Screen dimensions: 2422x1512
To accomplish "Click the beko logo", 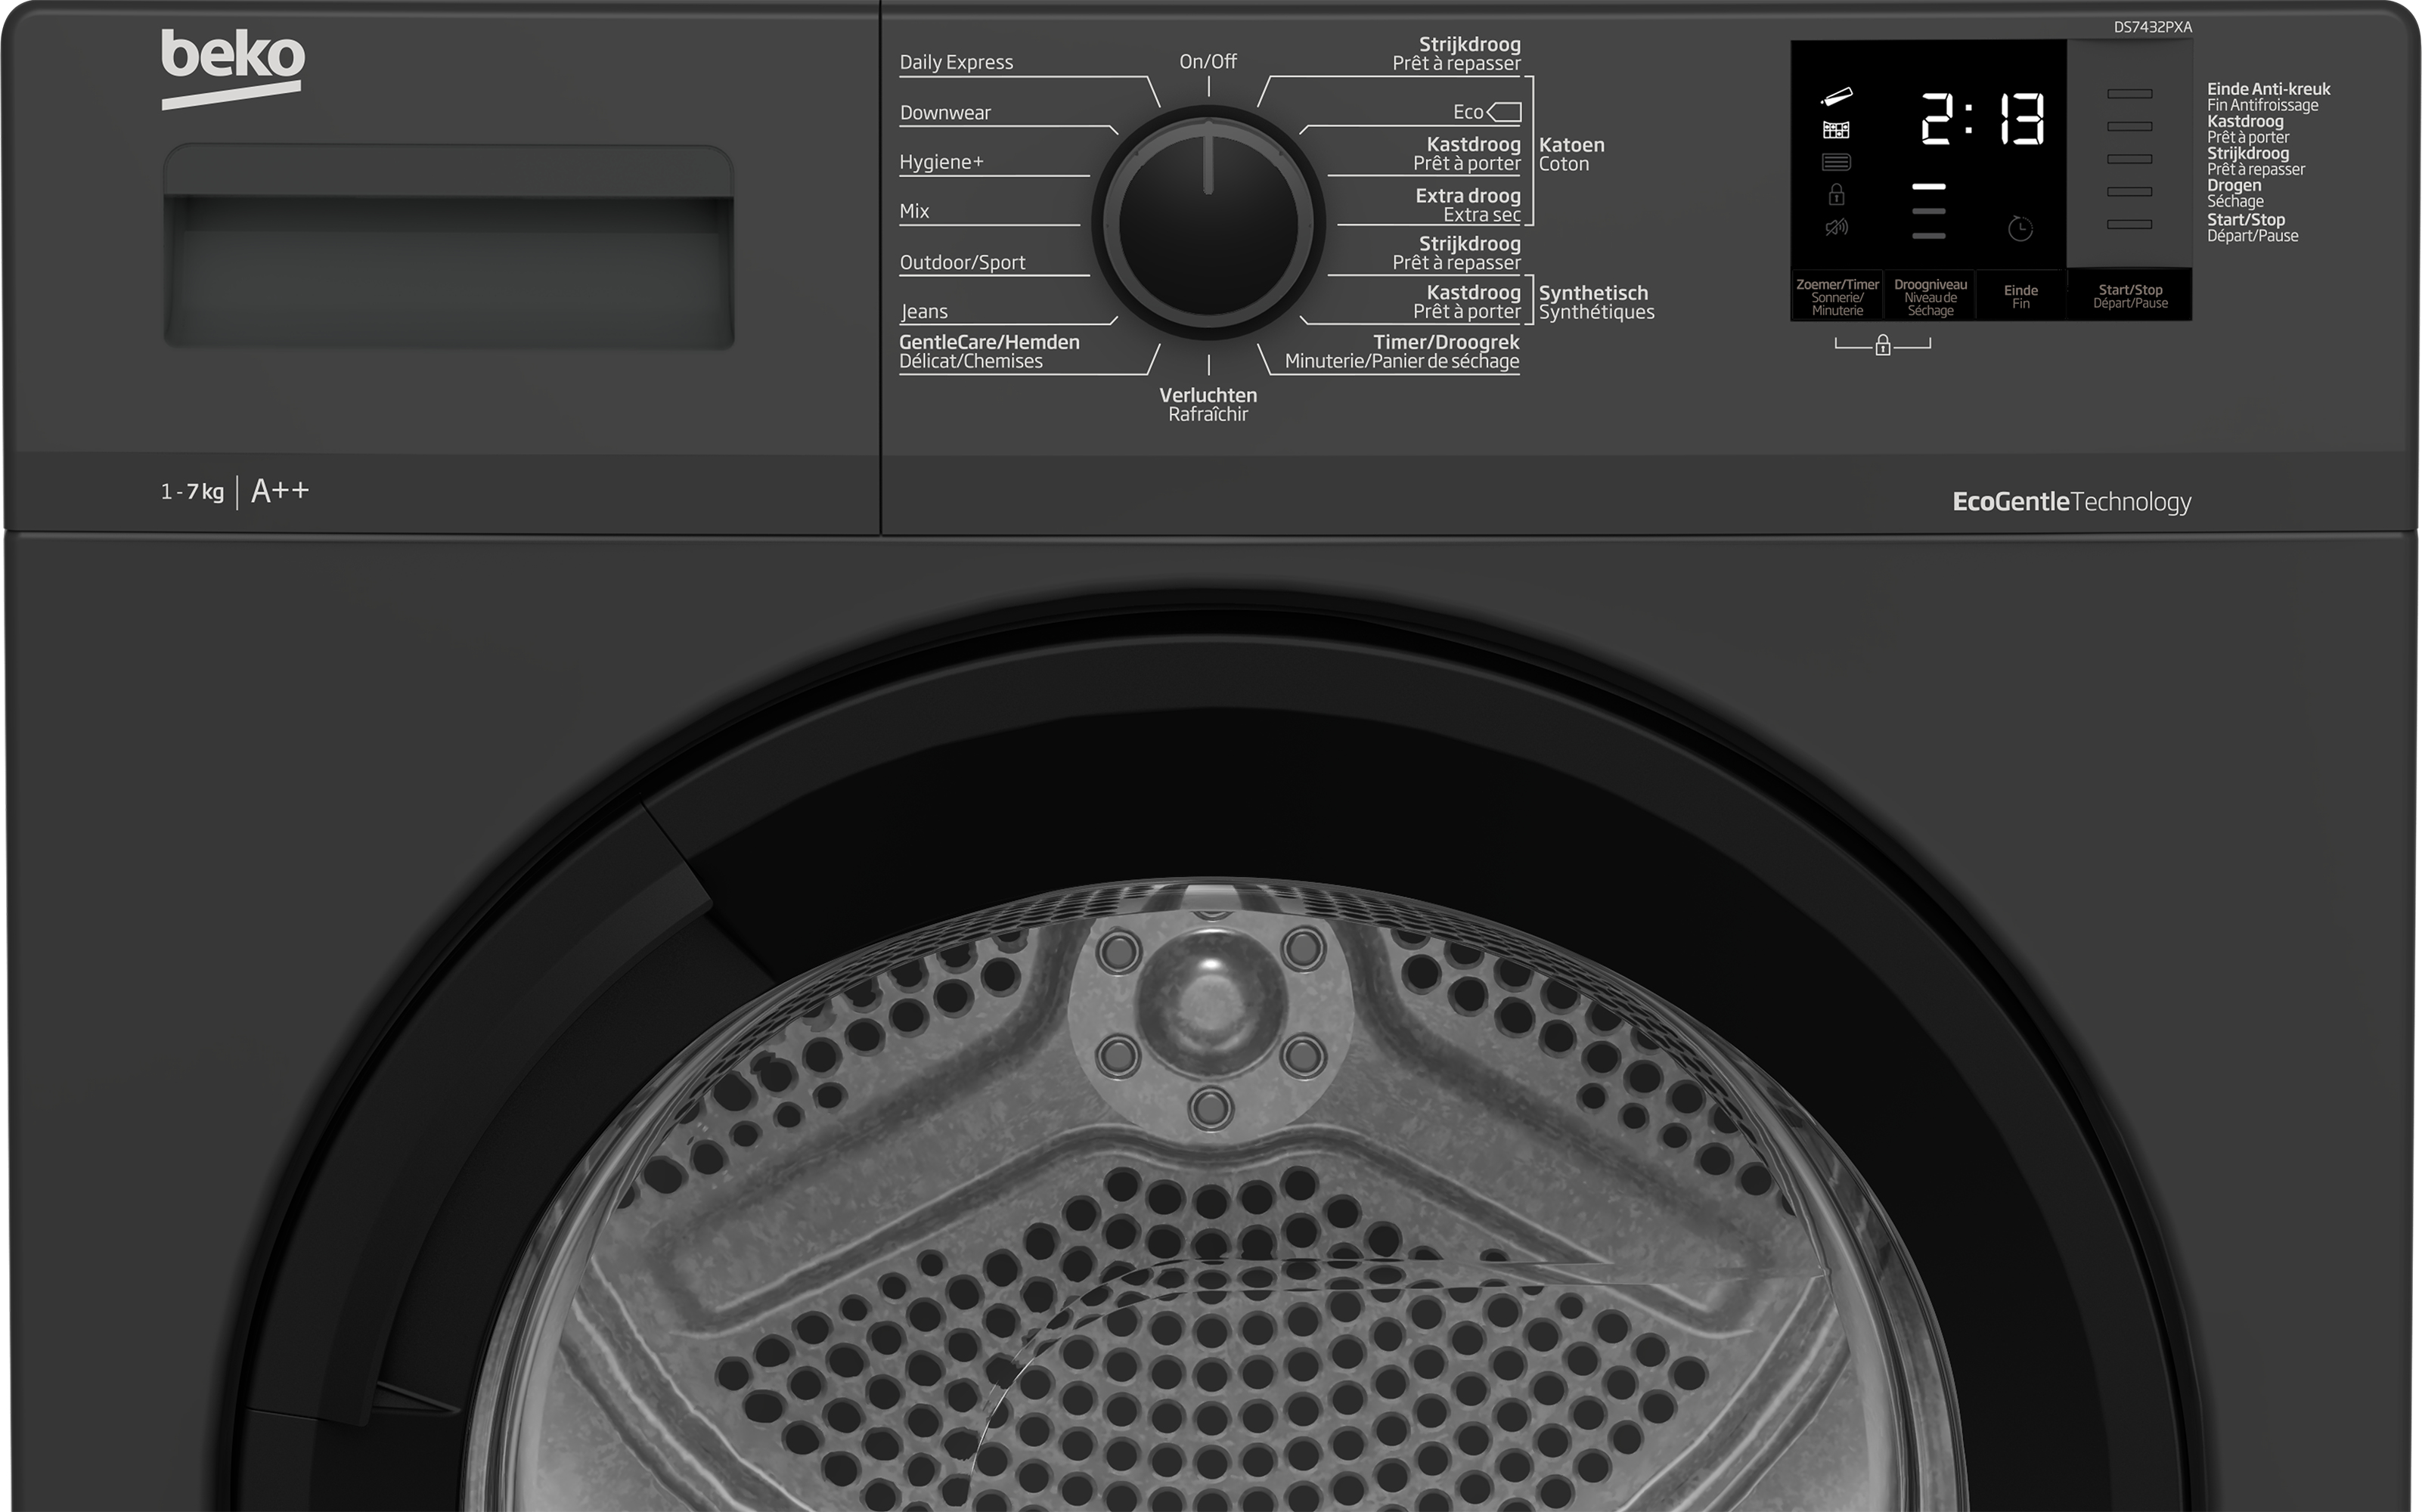I will click(x=233, y=68).
